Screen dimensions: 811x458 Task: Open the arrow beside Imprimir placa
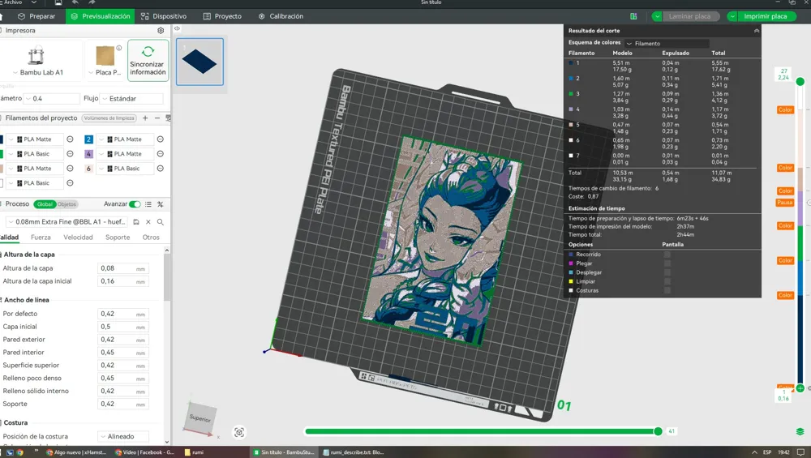(732, 16)
